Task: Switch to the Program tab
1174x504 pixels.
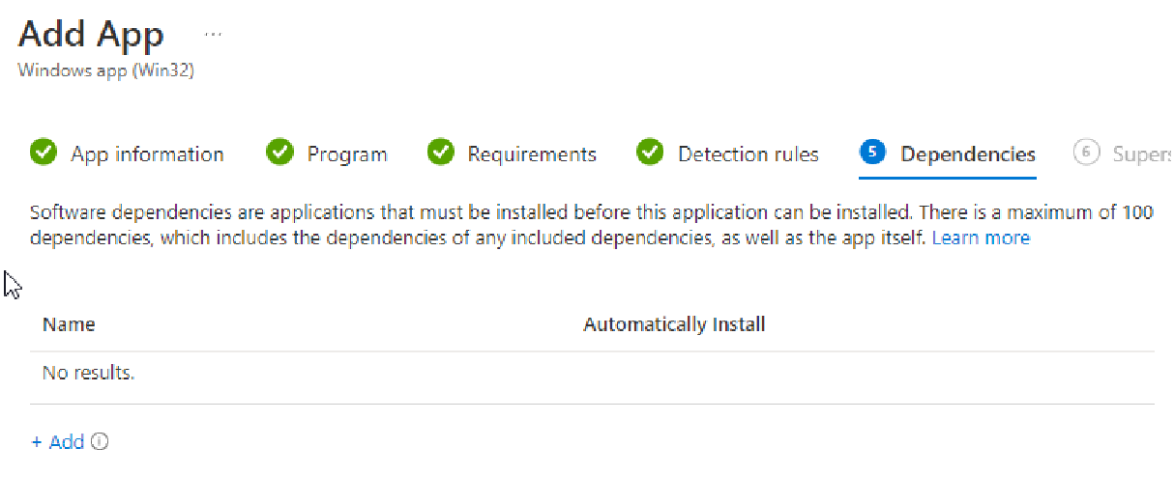Action: pos(347,154)
